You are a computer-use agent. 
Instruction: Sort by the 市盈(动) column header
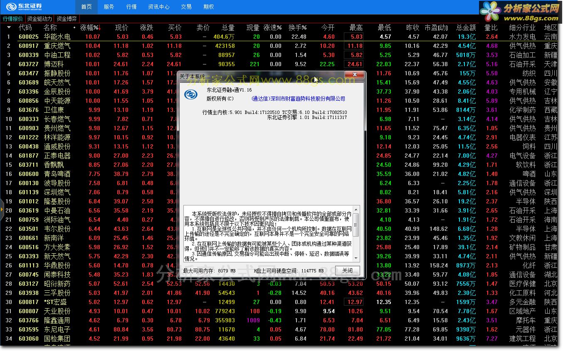coord(436,27)
